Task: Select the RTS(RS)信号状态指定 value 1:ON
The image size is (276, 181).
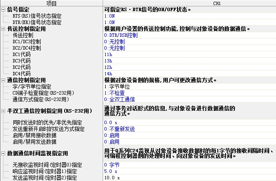Action: coord(110,16)
